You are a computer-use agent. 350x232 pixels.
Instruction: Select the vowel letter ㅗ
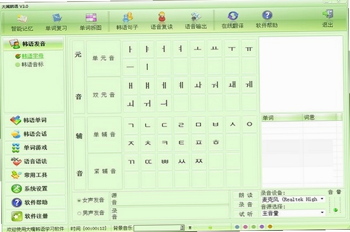198,48
